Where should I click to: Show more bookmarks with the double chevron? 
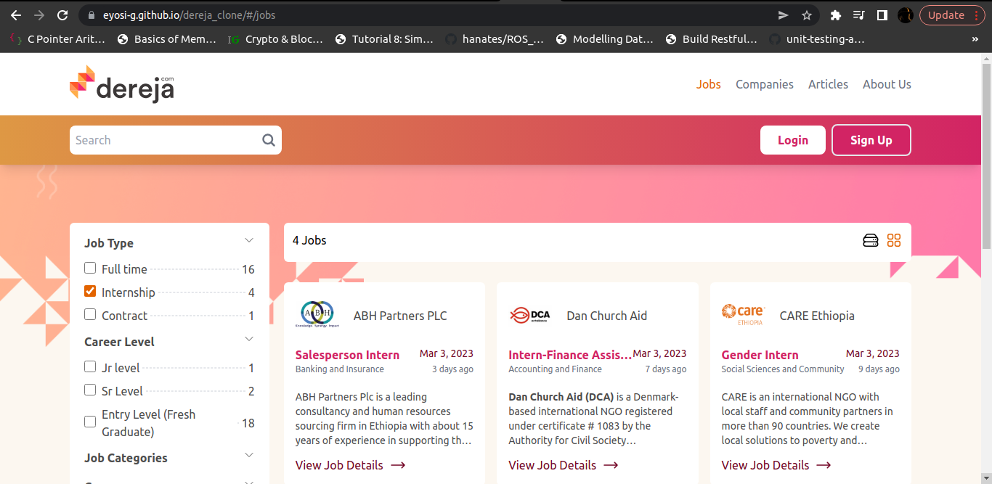click(x=975, y=39)
